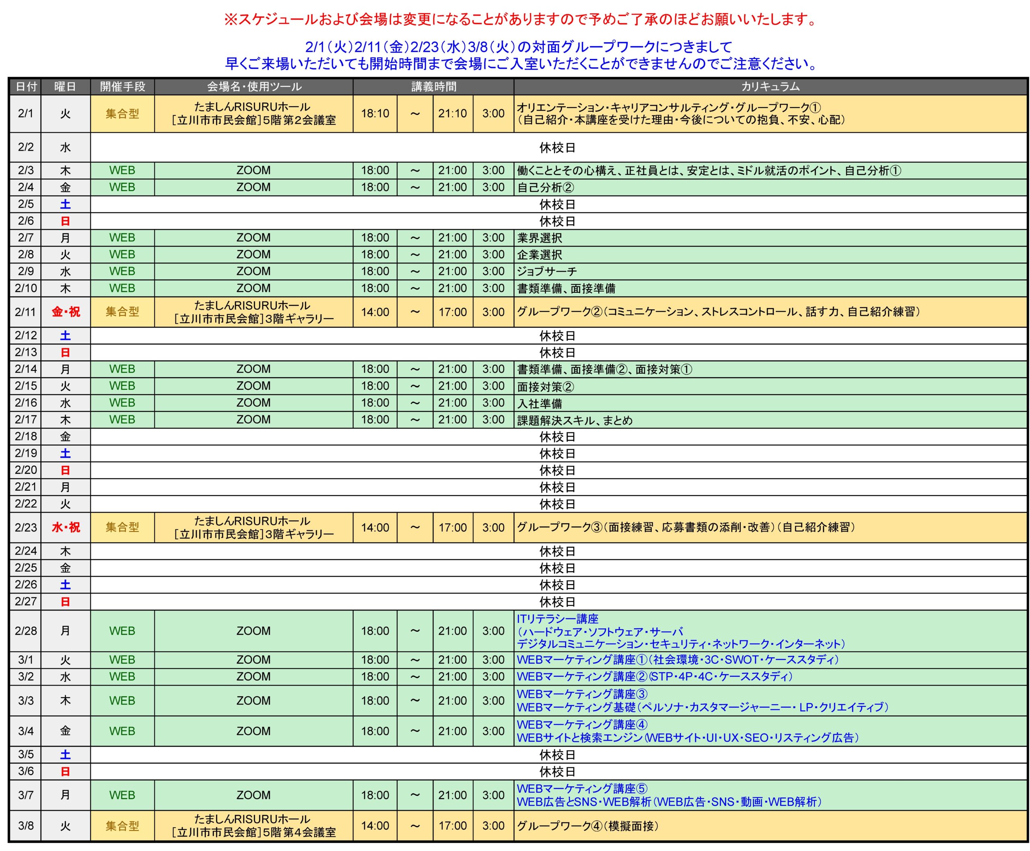Click the ITリテラシー講座 curriculum cell
Screen dimensions: 1030x851
tap(770, 631)
